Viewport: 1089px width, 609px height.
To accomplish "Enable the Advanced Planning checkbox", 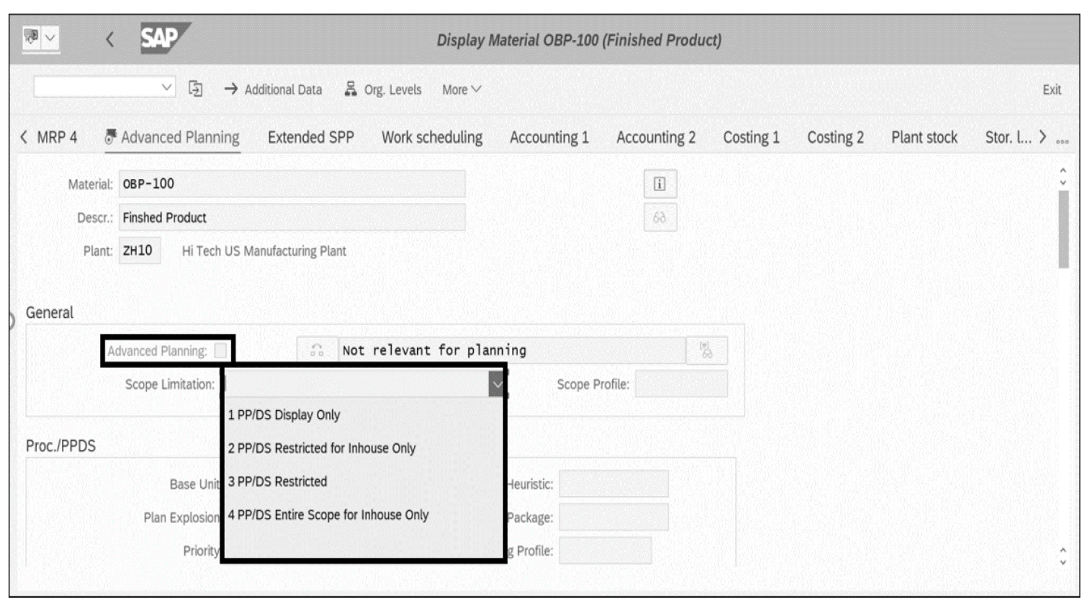I will 221,351.
